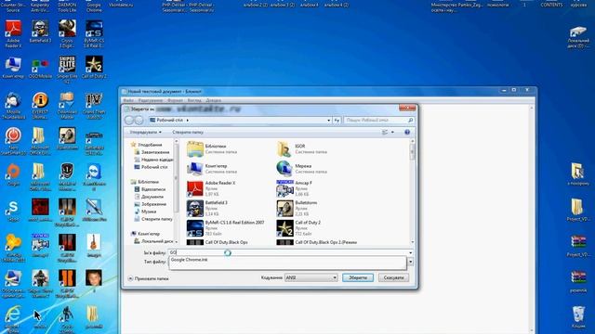Click Створити папку in the dialog toolbar

point(188,132)
